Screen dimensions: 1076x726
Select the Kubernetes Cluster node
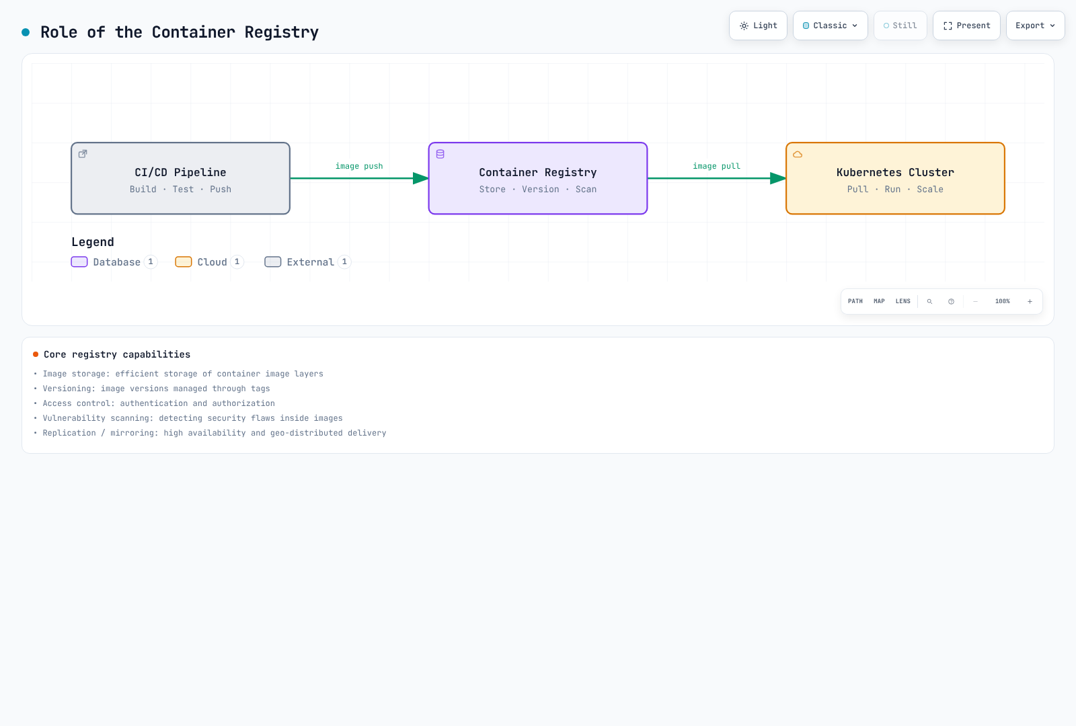click(895, 178)
